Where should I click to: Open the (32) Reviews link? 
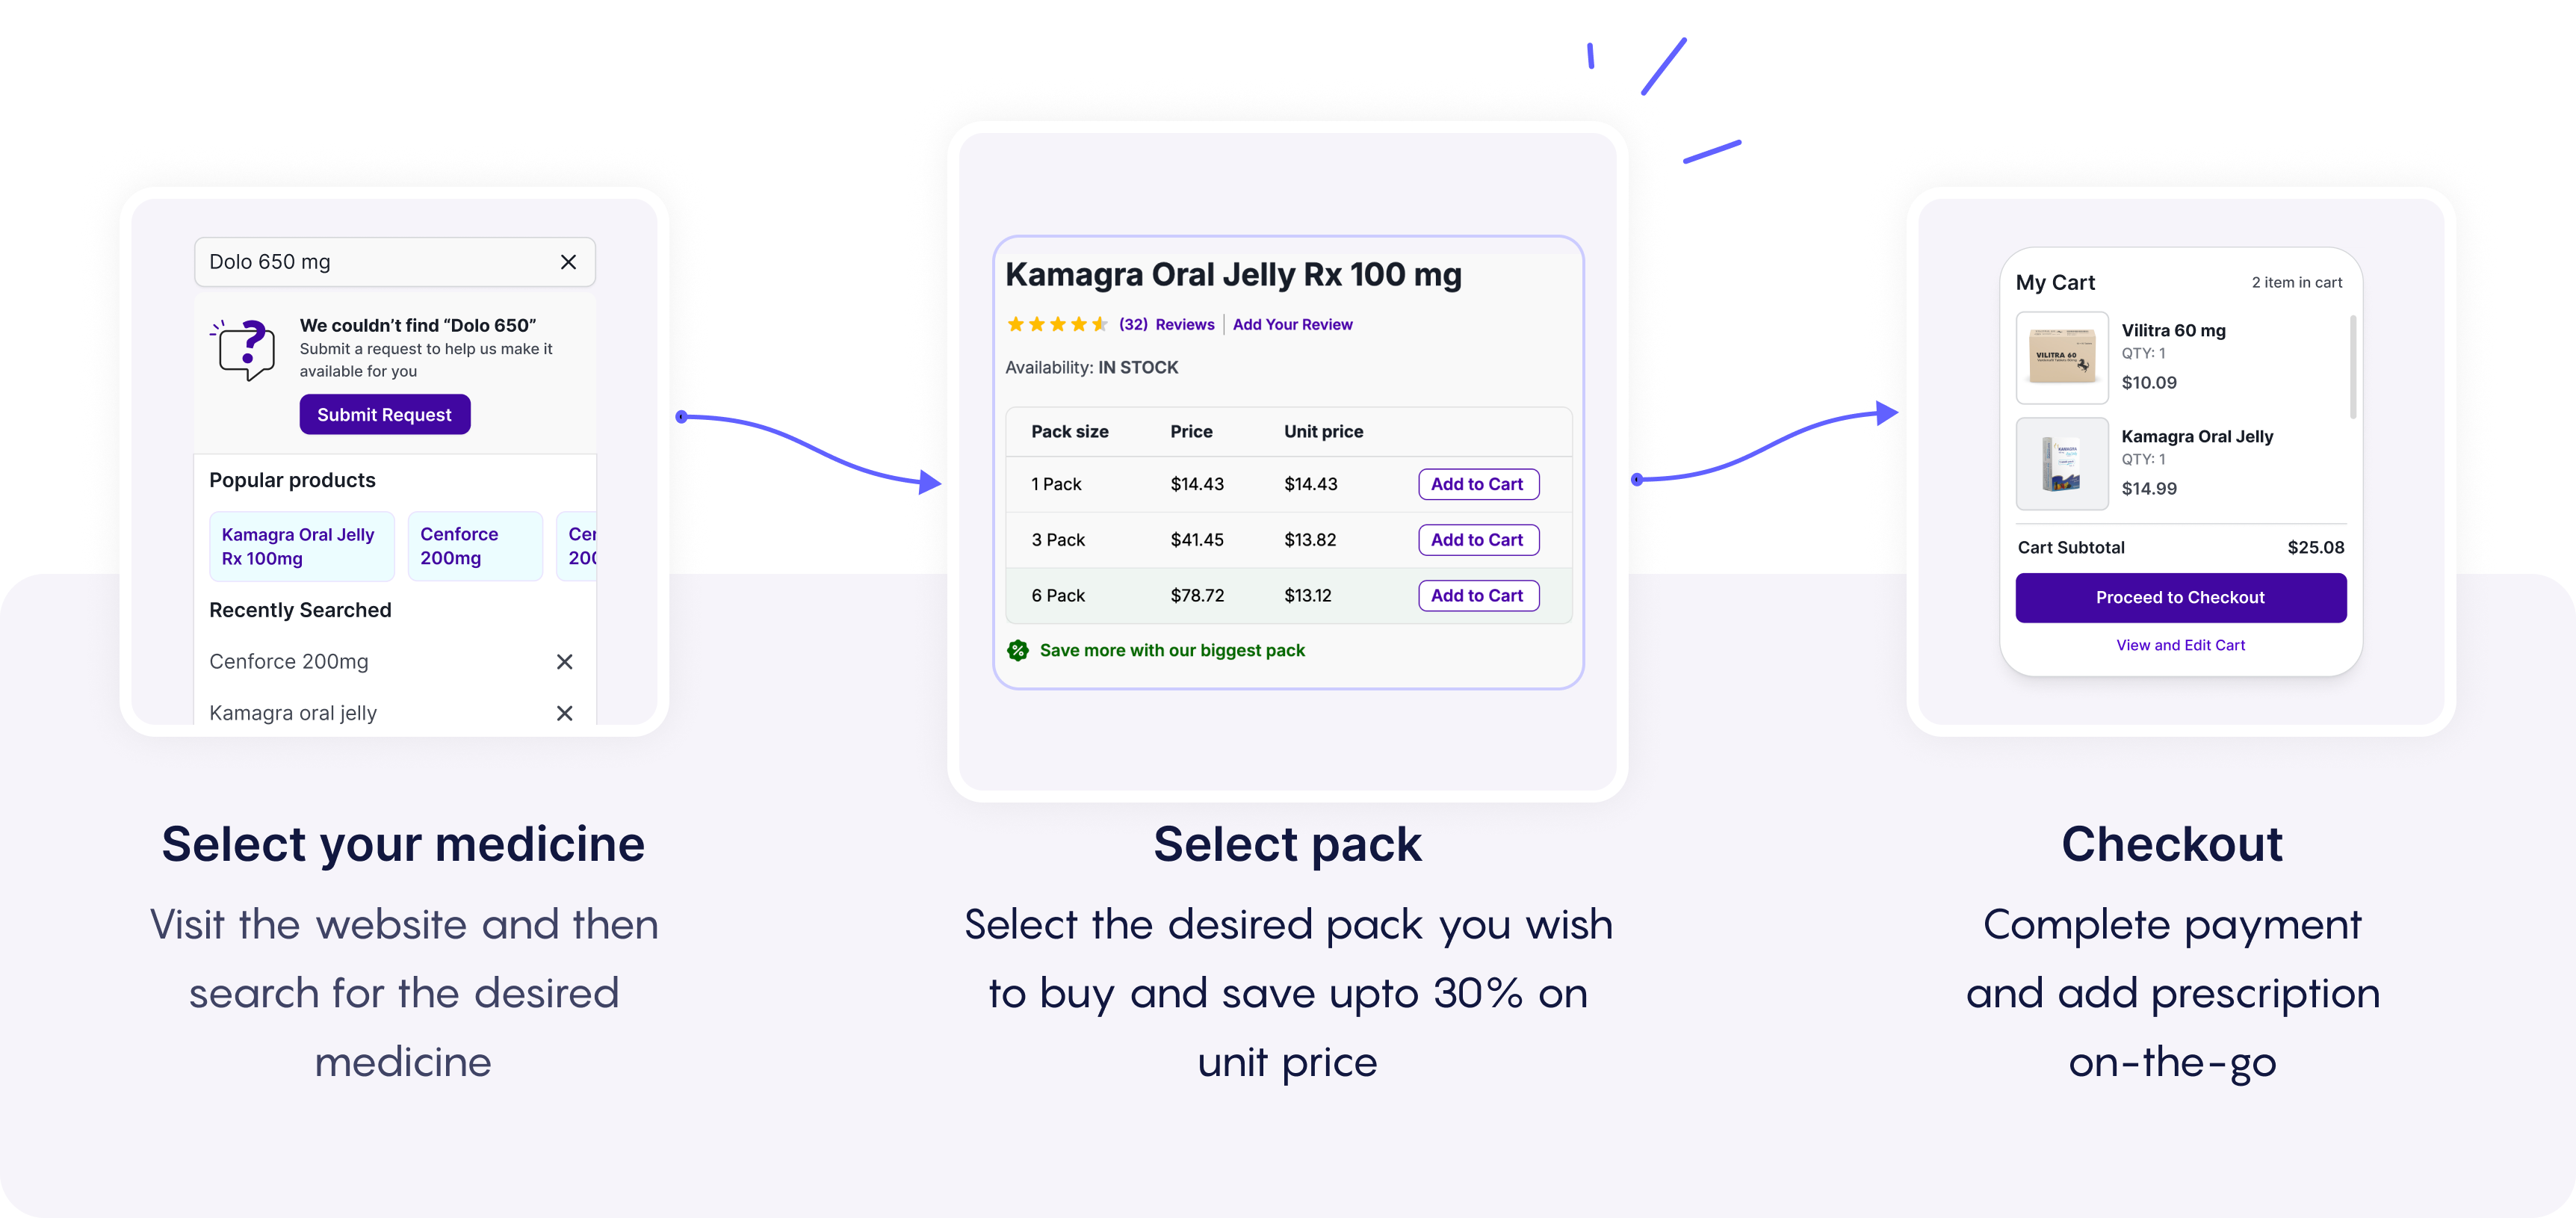(1166, 324)
